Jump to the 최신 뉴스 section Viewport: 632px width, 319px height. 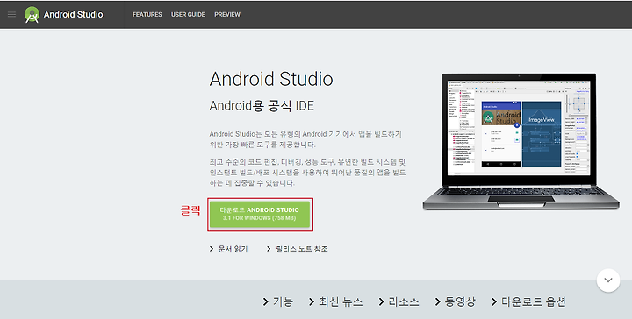point(335,301)
